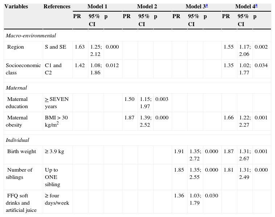Select the Model 1 column header
The width and height of the screenshot is (275, 217).
97,7
